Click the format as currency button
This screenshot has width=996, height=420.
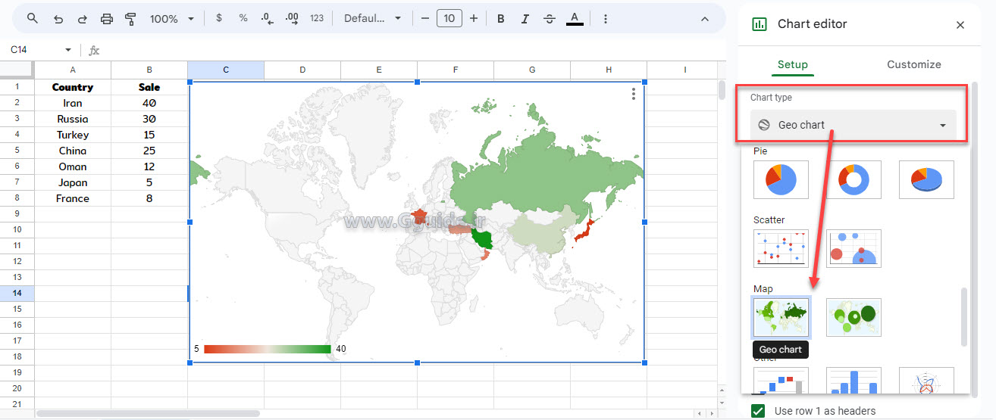pos(219,18)
